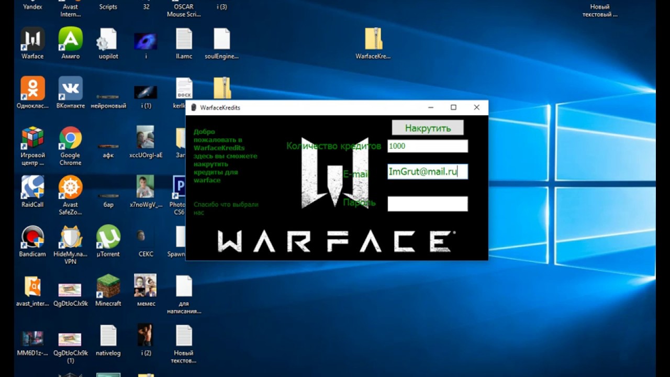Select the нейроновый desktop item

(108, 101)
